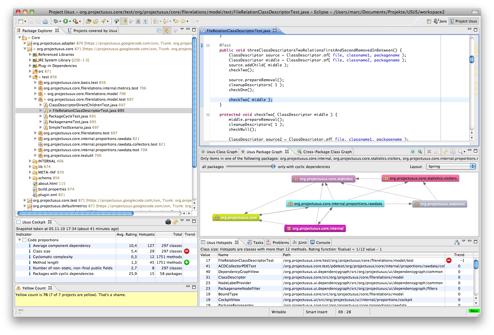The width and height of the screenshot is (494, 335).
Task: Toggle Mark Occurrences highlighter icon
Action: click(x=124, y=21)
